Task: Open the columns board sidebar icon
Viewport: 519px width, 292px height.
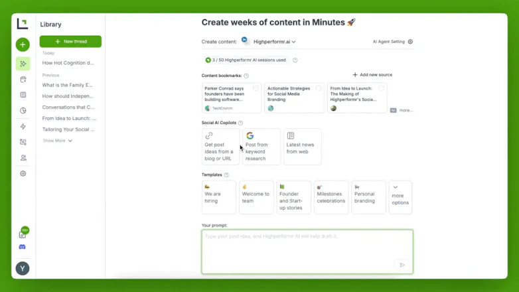Action: tap(23, 95)
